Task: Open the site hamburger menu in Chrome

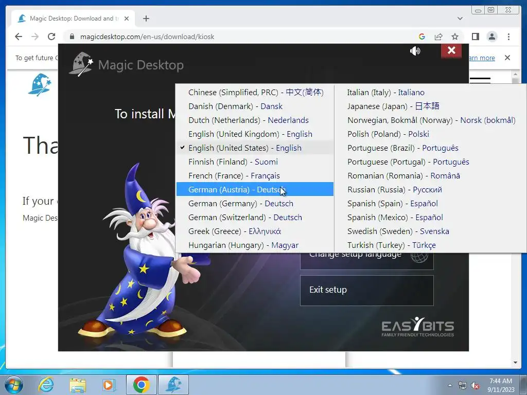Action: tap(480, 80)
